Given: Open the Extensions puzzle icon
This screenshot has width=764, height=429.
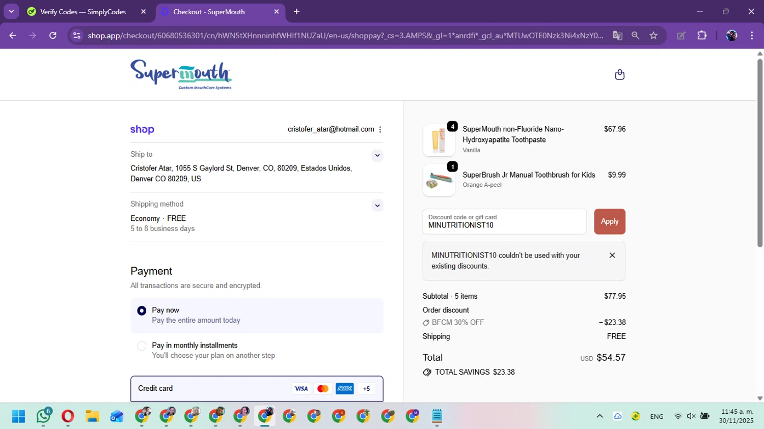Looking at the screenshot, I should (702, 35).
